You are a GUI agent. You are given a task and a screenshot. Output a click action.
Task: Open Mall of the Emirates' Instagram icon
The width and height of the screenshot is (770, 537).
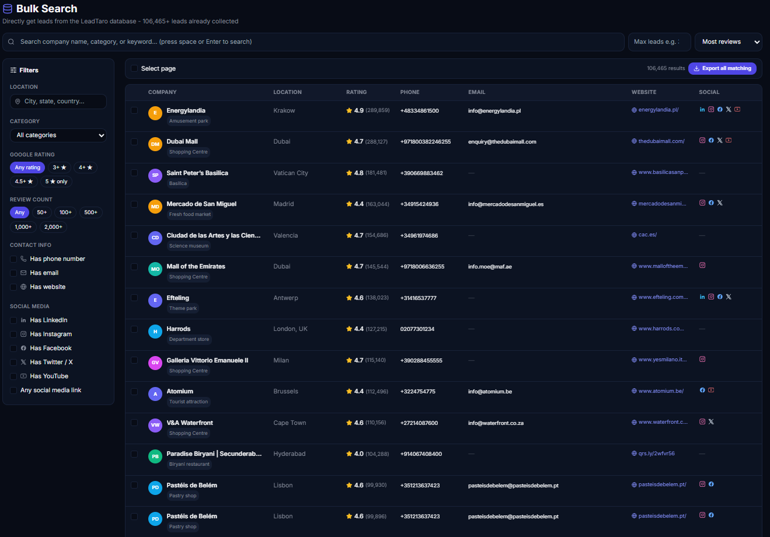(x=702, y=266)
